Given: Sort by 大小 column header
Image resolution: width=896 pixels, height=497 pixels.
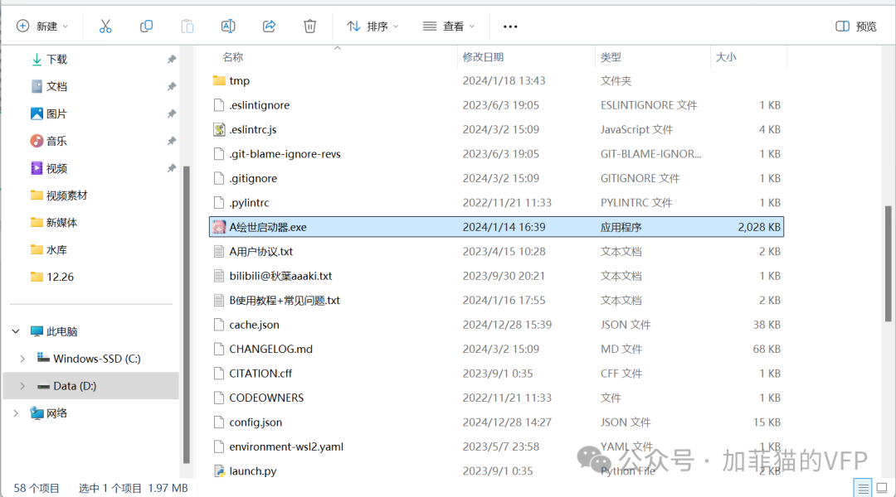Looking at the screenshot, I should click(x=726, y=57).
